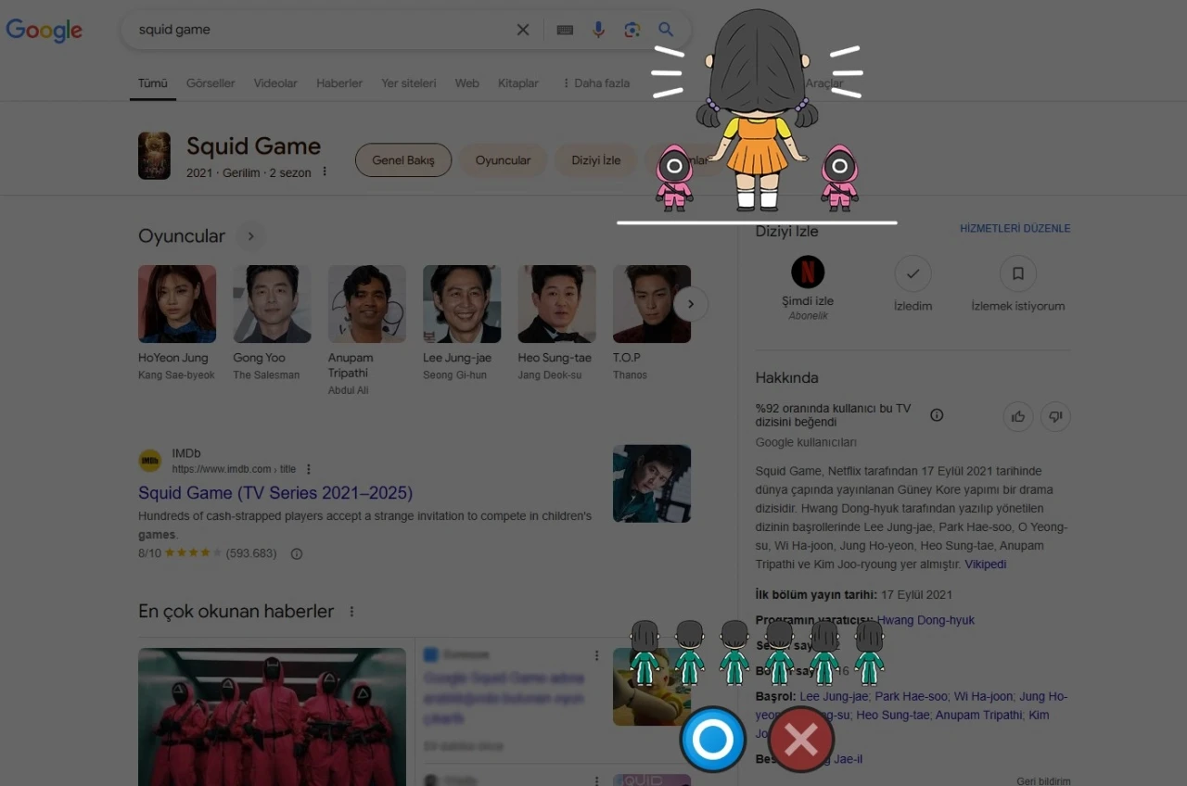Viewport: 1187px width, 786px height.
Task: Switch to the Videolar tab
Action: coord(275,83)
